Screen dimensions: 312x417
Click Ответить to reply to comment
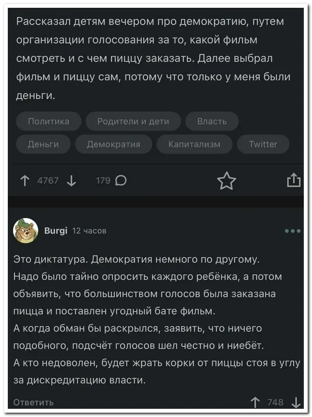pyautogui.click(x=34, y=402)
